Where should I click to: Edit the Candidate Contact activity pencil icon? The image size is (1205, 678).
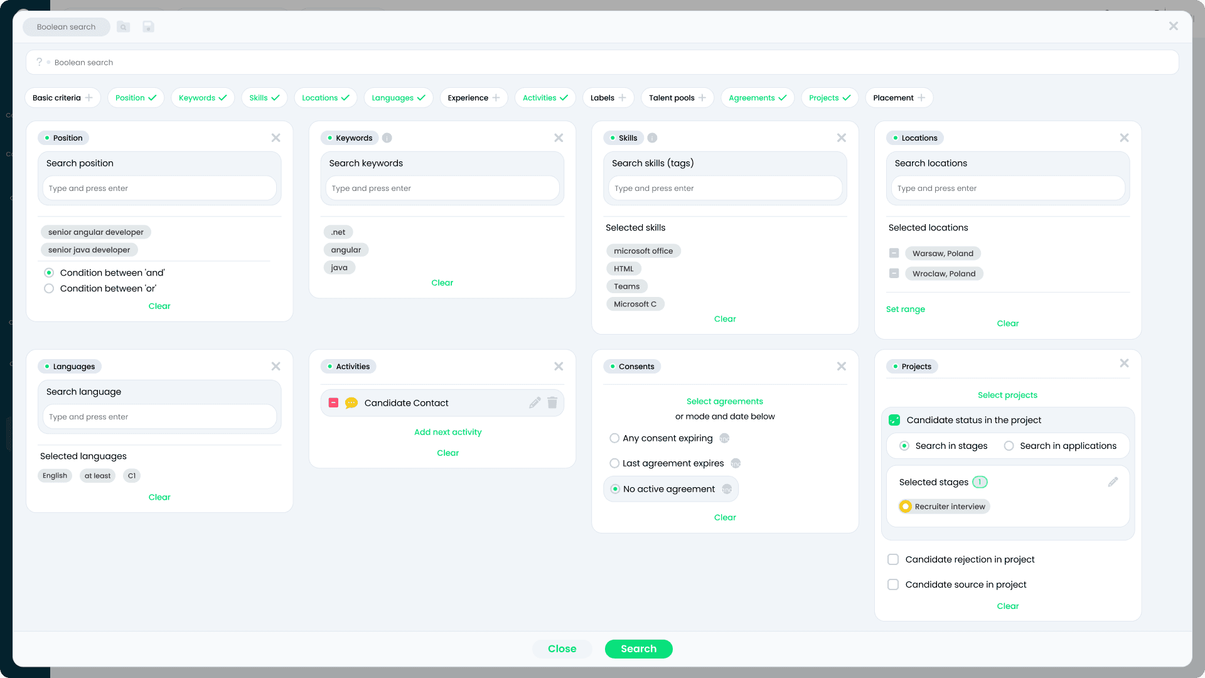point(535,402)
